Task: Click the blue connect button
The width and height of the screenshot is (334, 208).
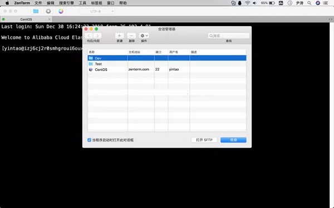Action: [x=233, y=140]
